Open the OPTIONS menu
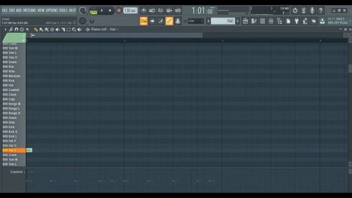 (52, 10)
